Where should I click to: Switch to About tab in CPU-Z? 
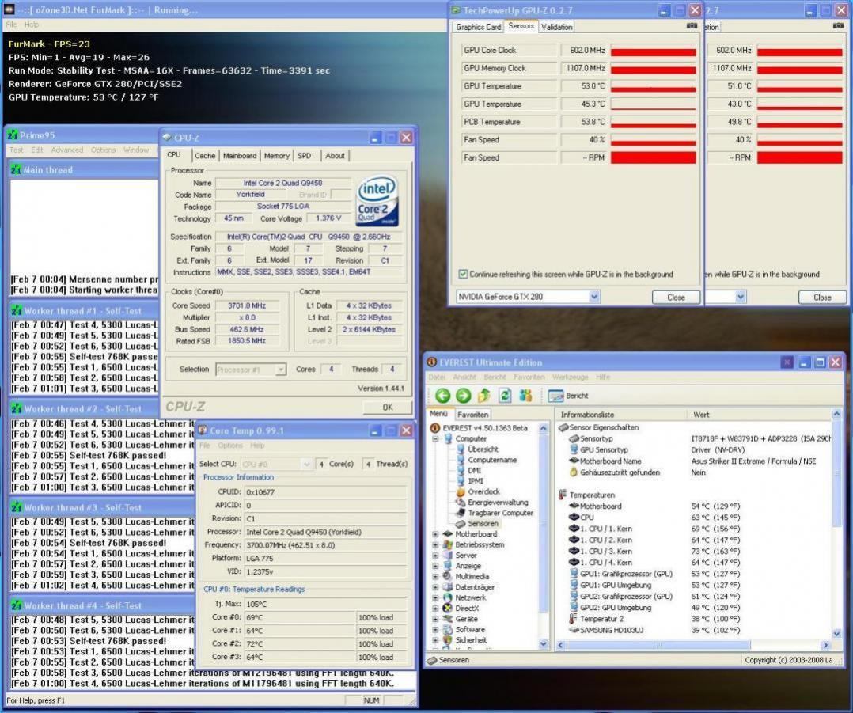pyautogui.click(x=335, y=156)
